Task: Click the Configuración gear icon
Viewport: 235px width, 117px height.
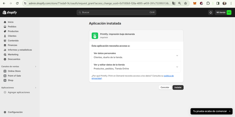Action: 5,112
